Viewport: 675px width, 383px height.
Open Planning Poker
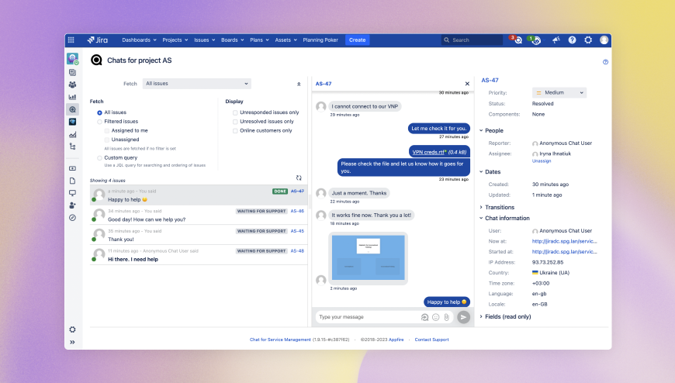pos(320,40)
